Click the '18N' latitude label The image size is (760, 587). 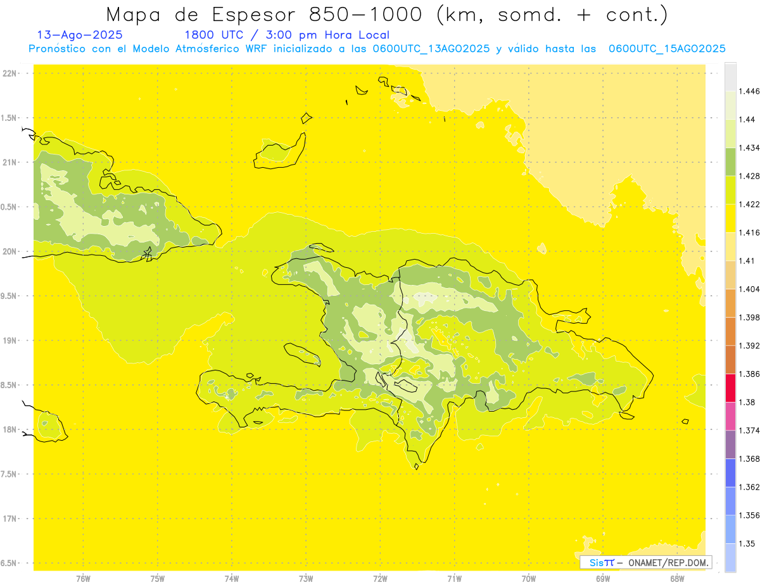[11, 430]
